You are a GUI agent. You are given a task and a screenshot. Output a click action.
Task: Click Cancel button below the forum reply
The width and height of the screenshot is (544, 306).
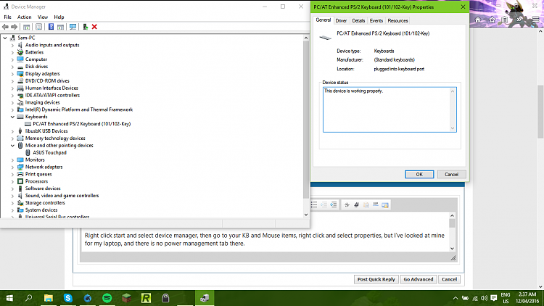point(449,279)
